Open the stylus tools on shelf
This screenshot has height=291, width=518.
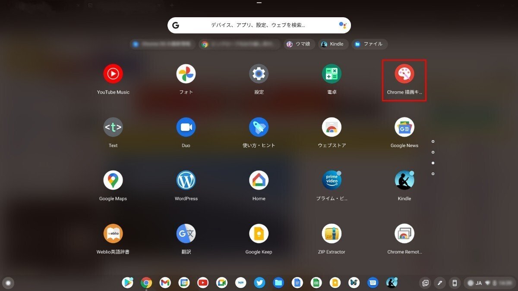click(439, 283)
